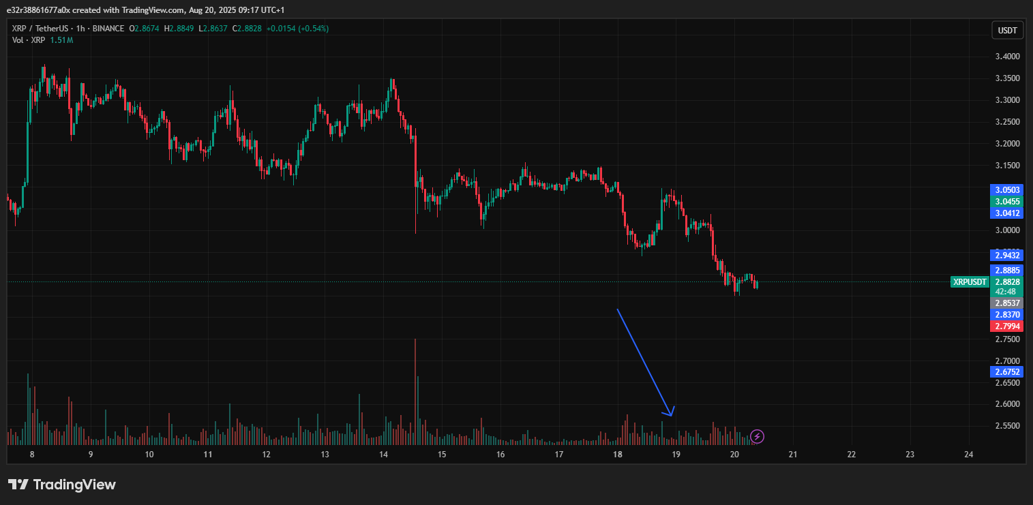The width and height of the screenshot is (1033, 505).
Task: Click the green 3.0455 price label
Action: [x=1006, y=201]
